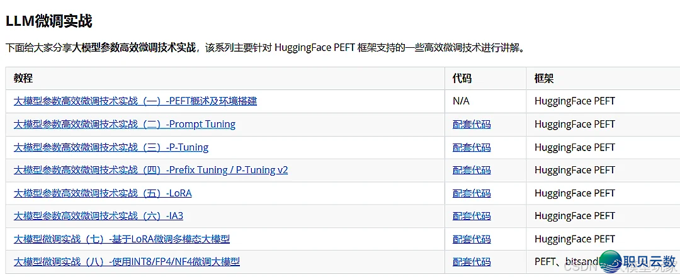Open the tutorial (六) IA3 link
The height and width of the screenshot is (277, 680).
pos(98,216)
